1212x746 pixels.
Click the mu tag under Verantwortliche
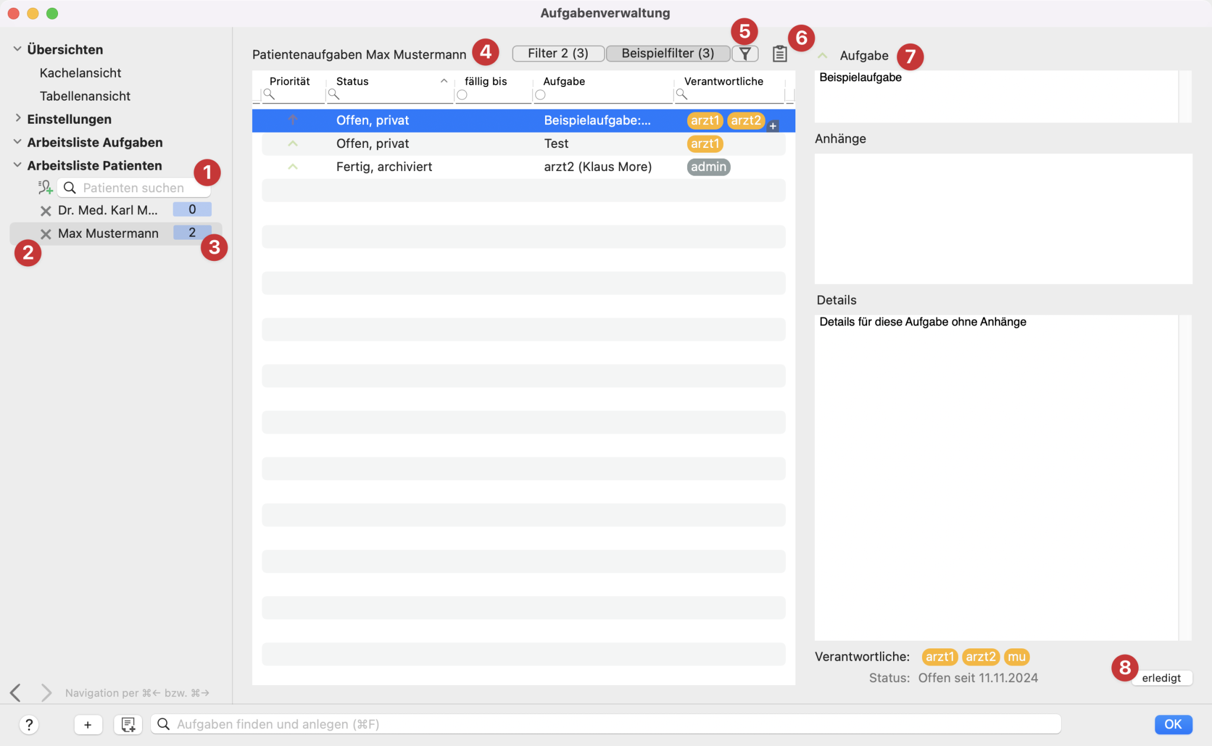pyautogui.click(x=1016, y=657)
